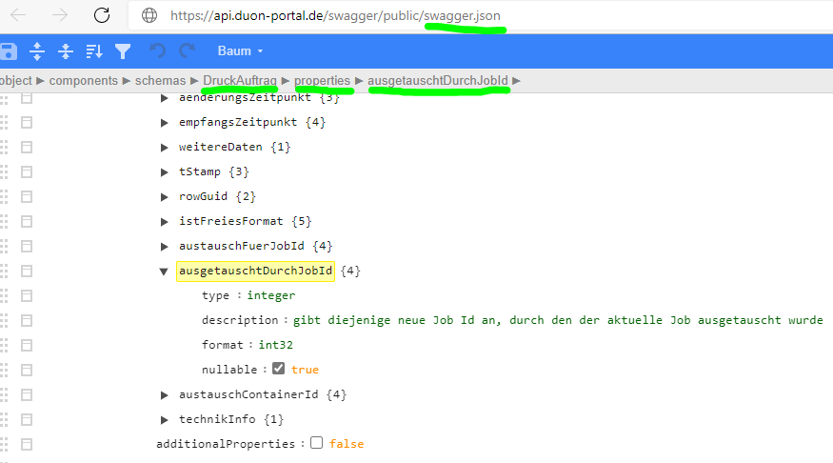Expand the technikInfo node
This screenshot has height=463, width=833.
(166, 418)
